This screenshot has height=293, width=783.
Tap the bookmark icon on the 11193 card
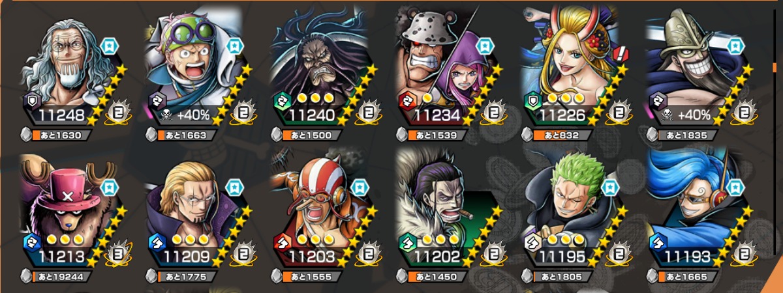(x=735, y=188)
